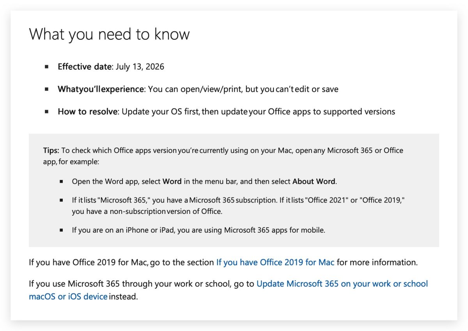
Task: Click the bold "About Word" text
Action: click(314, 182)
